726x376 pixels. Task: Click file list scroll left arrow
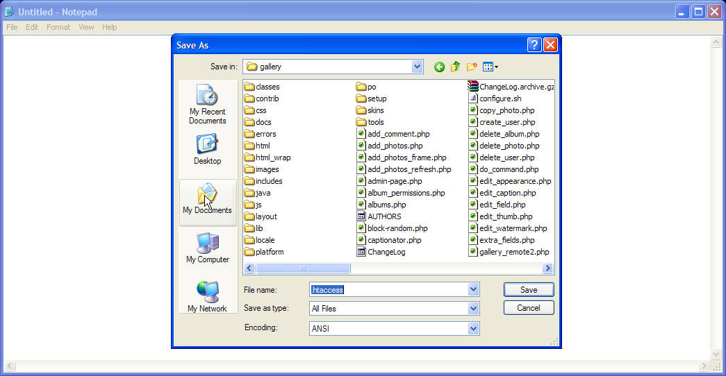click(x=249, y=268)
